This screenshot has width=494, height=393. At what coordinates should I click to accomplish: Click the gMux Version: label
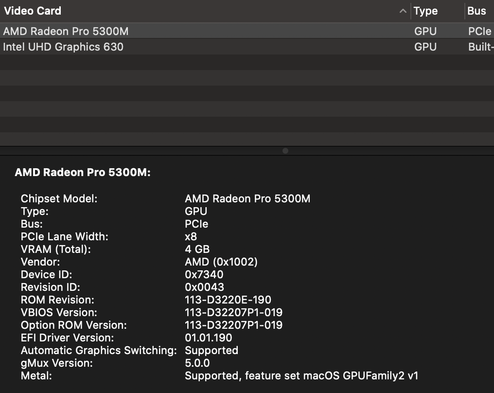click(57, 363)
